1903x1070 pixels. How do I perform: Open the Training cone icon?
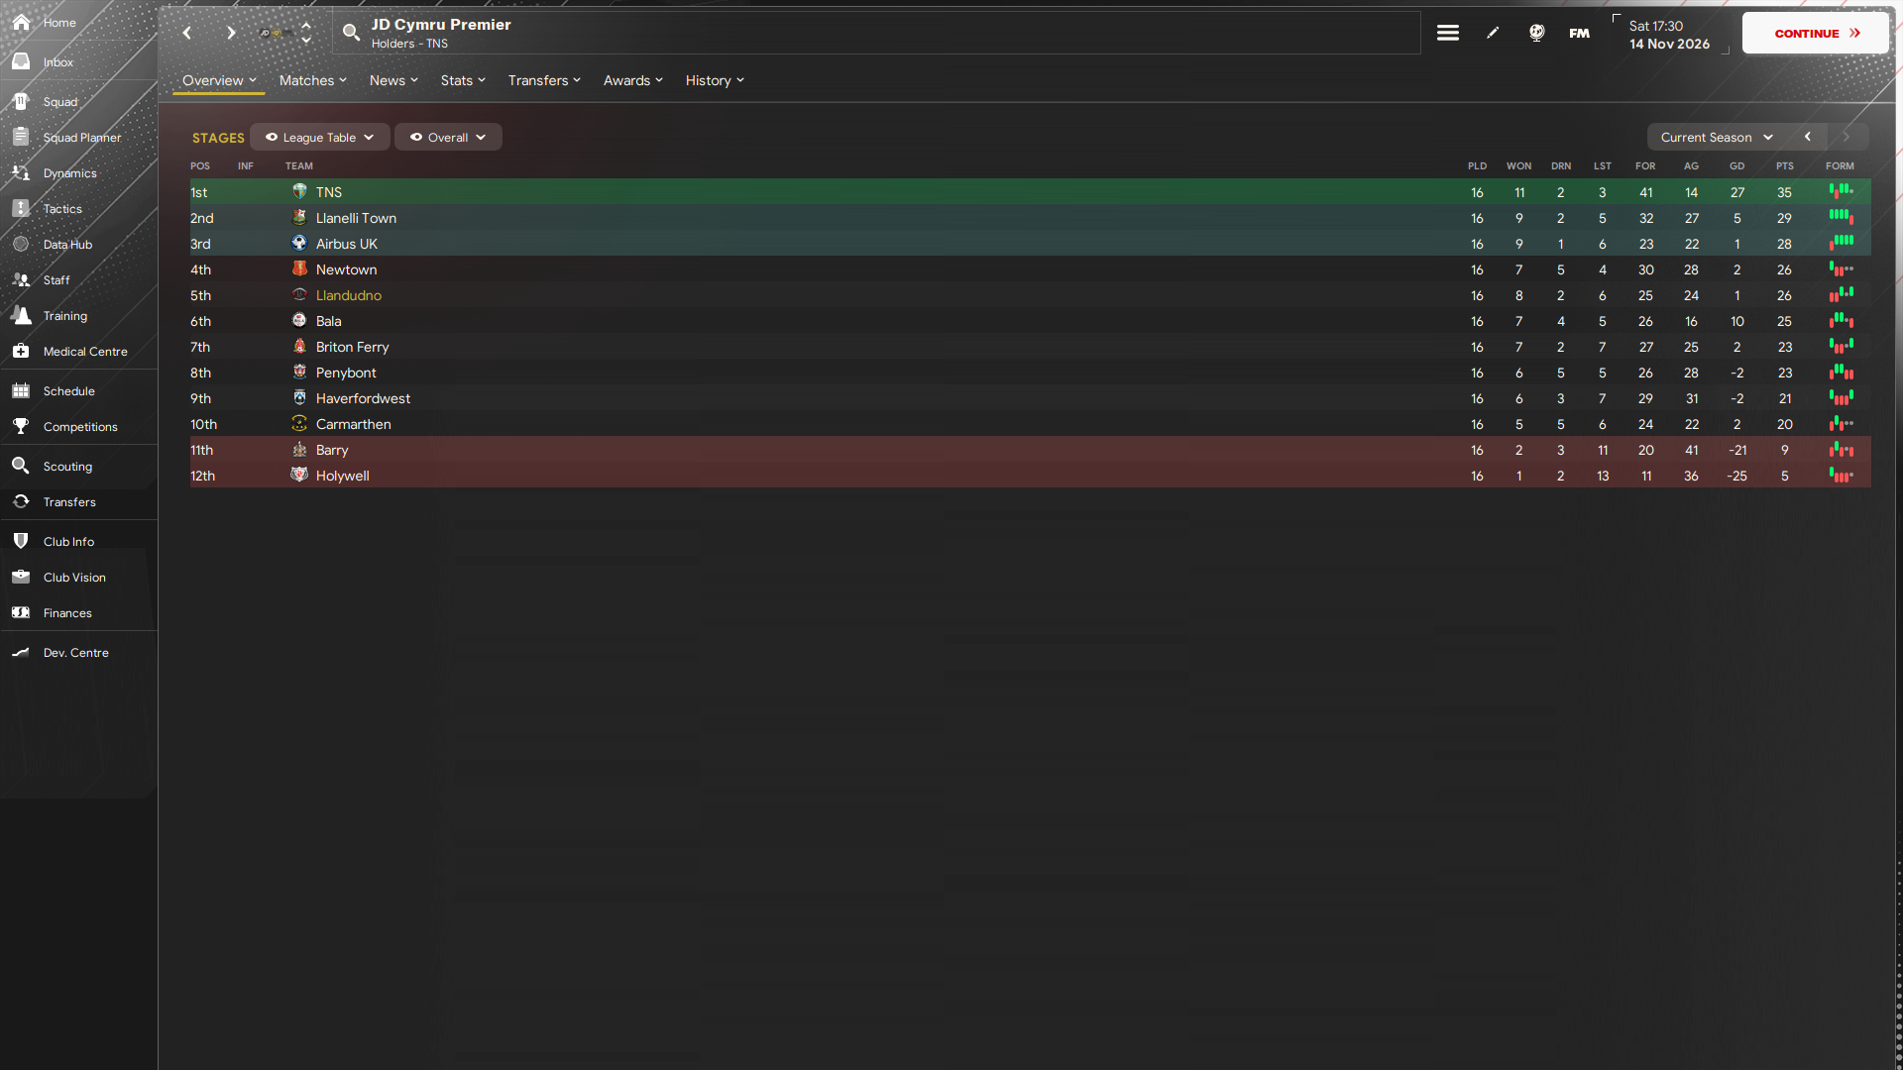click(x=21, y=315)
